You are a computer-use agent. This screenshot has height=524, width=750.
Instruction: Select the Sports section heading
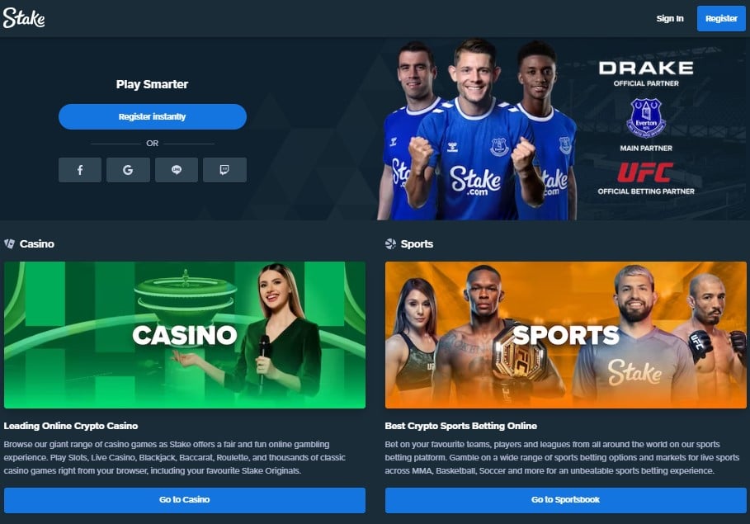click(x=417, y=243)
